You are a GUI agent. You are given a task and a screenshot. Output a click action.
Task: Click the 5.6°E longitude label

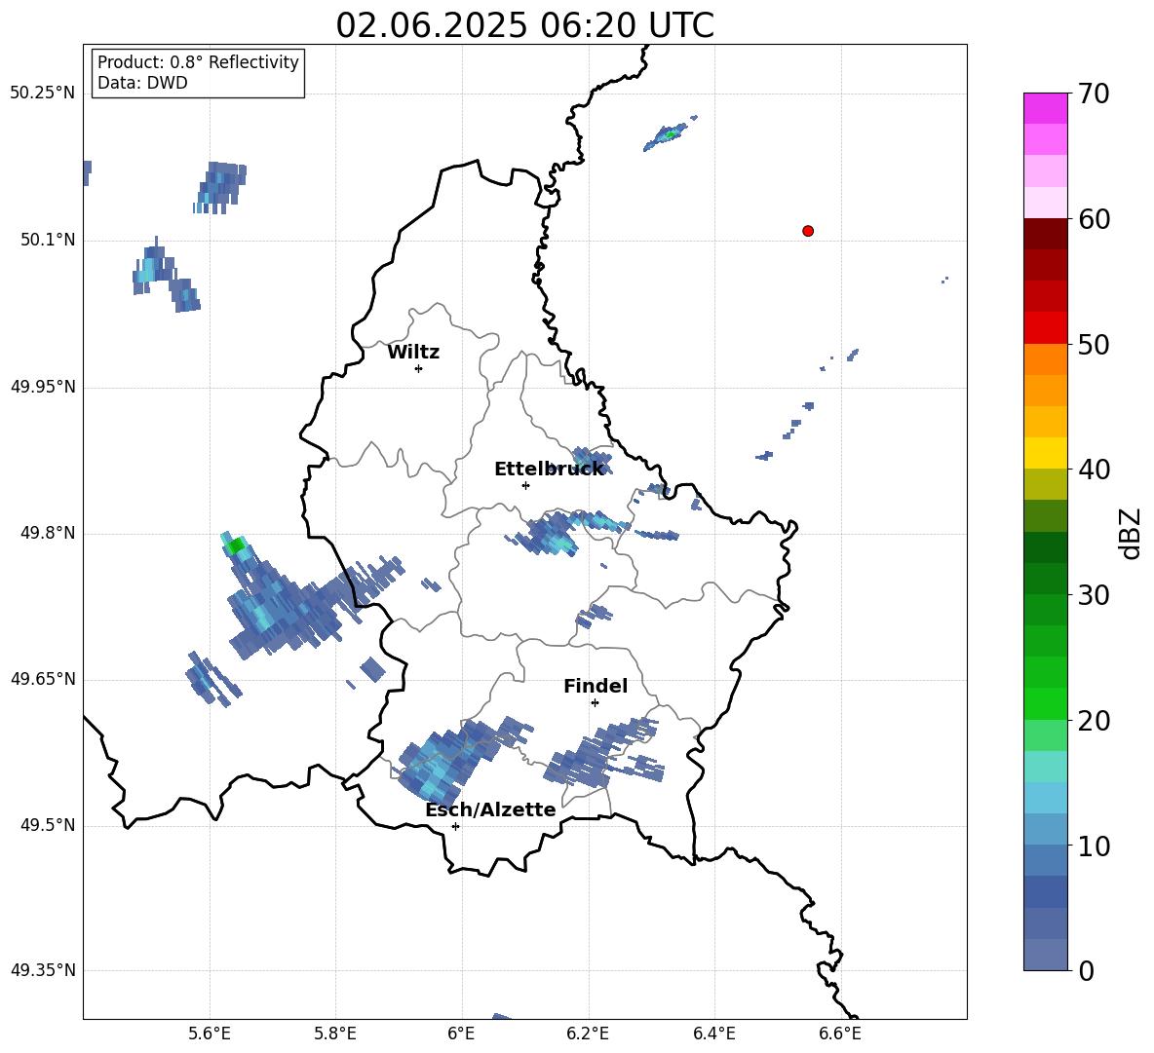tap(210, 1034)
